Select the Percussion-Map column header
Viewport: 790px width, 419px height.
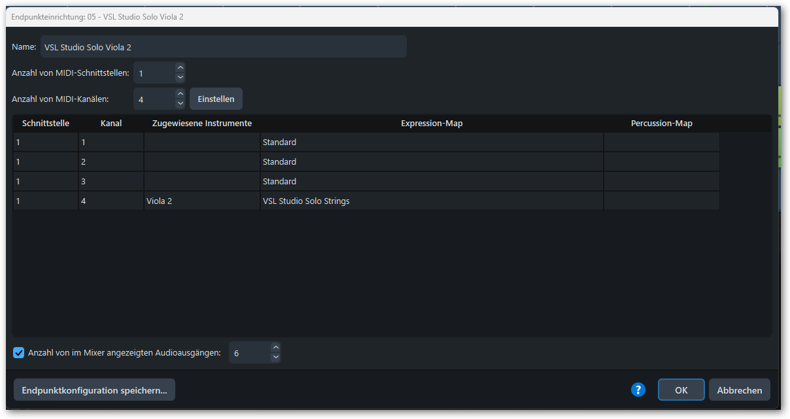coord(662,123)
